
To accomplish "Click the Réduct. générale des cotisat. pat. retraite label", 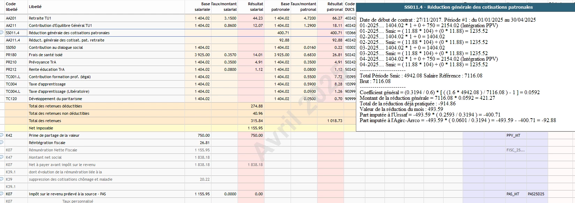I will [x=67, y=40].
